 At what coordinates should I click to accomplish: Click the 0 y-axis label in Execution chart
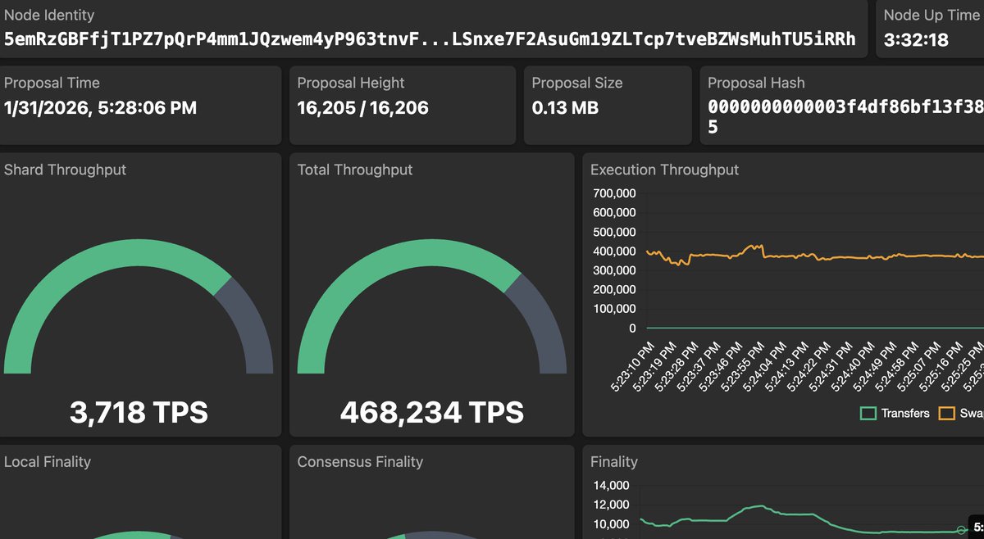coord(632,328)
